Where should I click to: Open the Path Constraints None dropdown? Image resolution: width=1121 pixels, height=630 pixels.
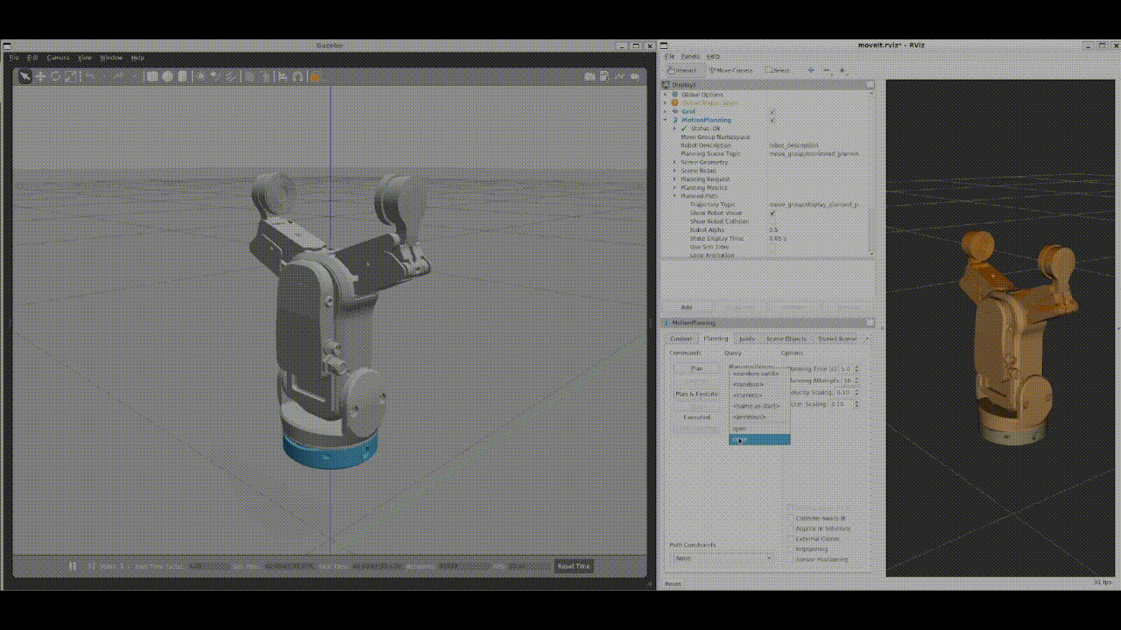(723, 558)
